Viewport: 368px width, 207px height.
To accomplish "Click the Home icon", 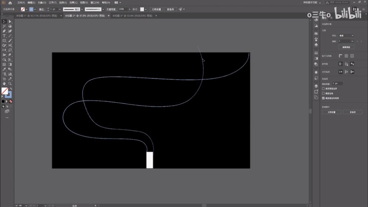I will tap(10, 3).
